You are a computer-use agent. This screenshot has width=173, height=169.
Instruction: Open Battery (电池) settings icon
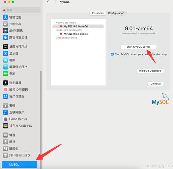tap(5, 74)
